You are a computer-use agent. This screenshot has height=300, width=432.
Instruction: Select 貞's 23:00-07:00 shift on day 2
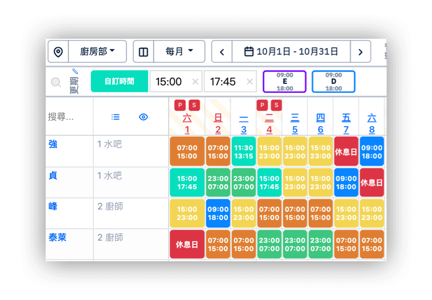tap(218, 183)
